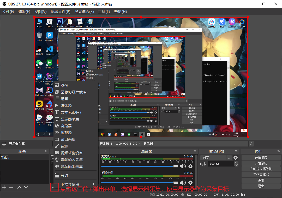Image resolution: width=282 pixels, height=198 pixels.
Task: Toggle 工作室模式 on
Action: (x=261, y=175)
